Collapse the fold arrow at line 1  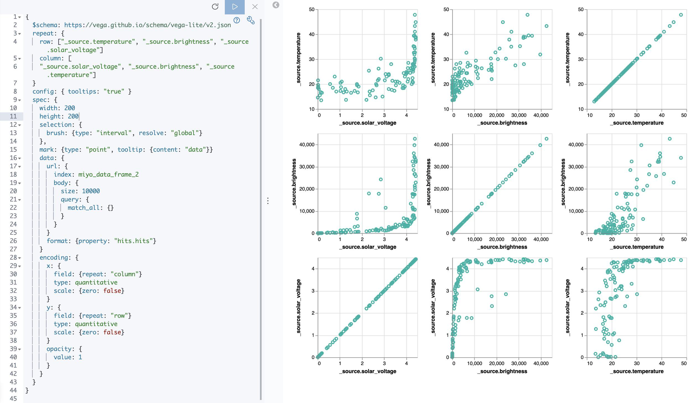point(20,17)
